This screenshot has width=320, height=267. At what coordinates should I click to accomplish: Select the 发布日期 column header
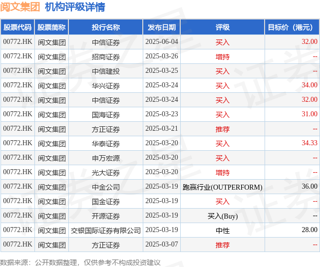162,27
